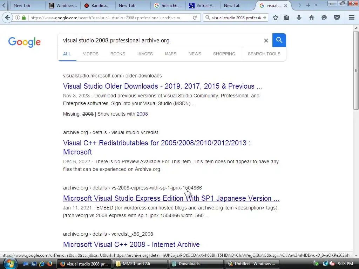Switch to Downloads taskbar window
The image size is (359, 269).
click(196, 264)
